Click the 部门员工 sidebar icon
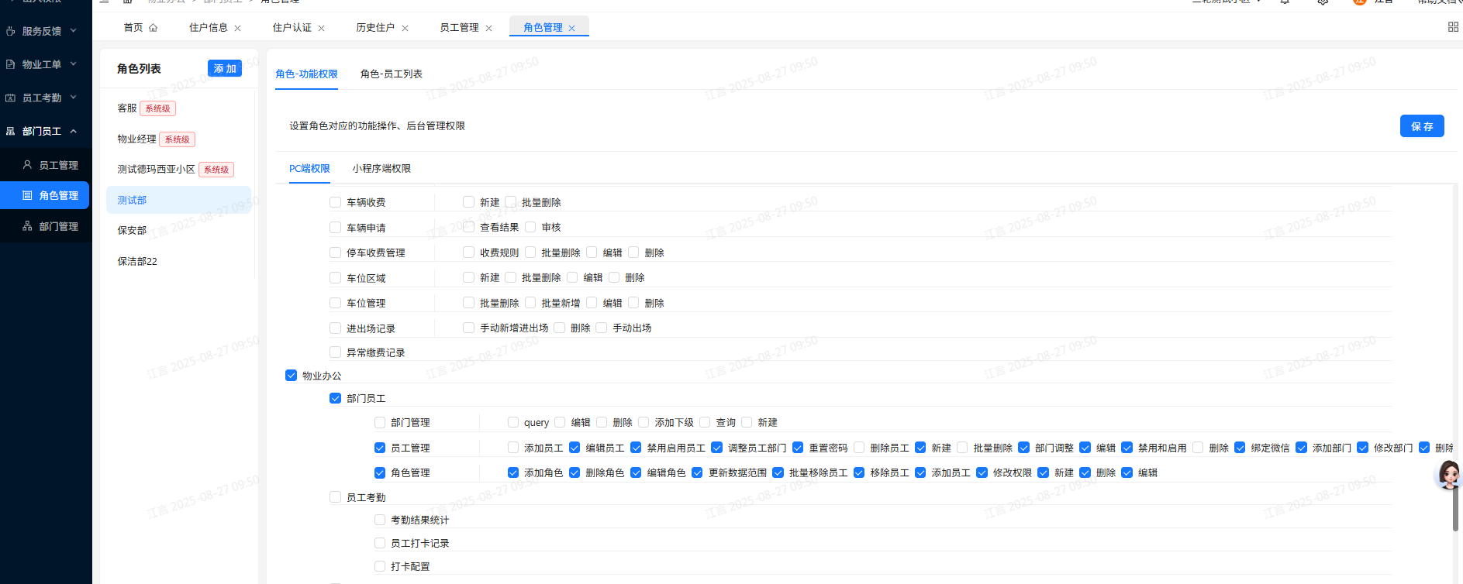 coord(10,131)
